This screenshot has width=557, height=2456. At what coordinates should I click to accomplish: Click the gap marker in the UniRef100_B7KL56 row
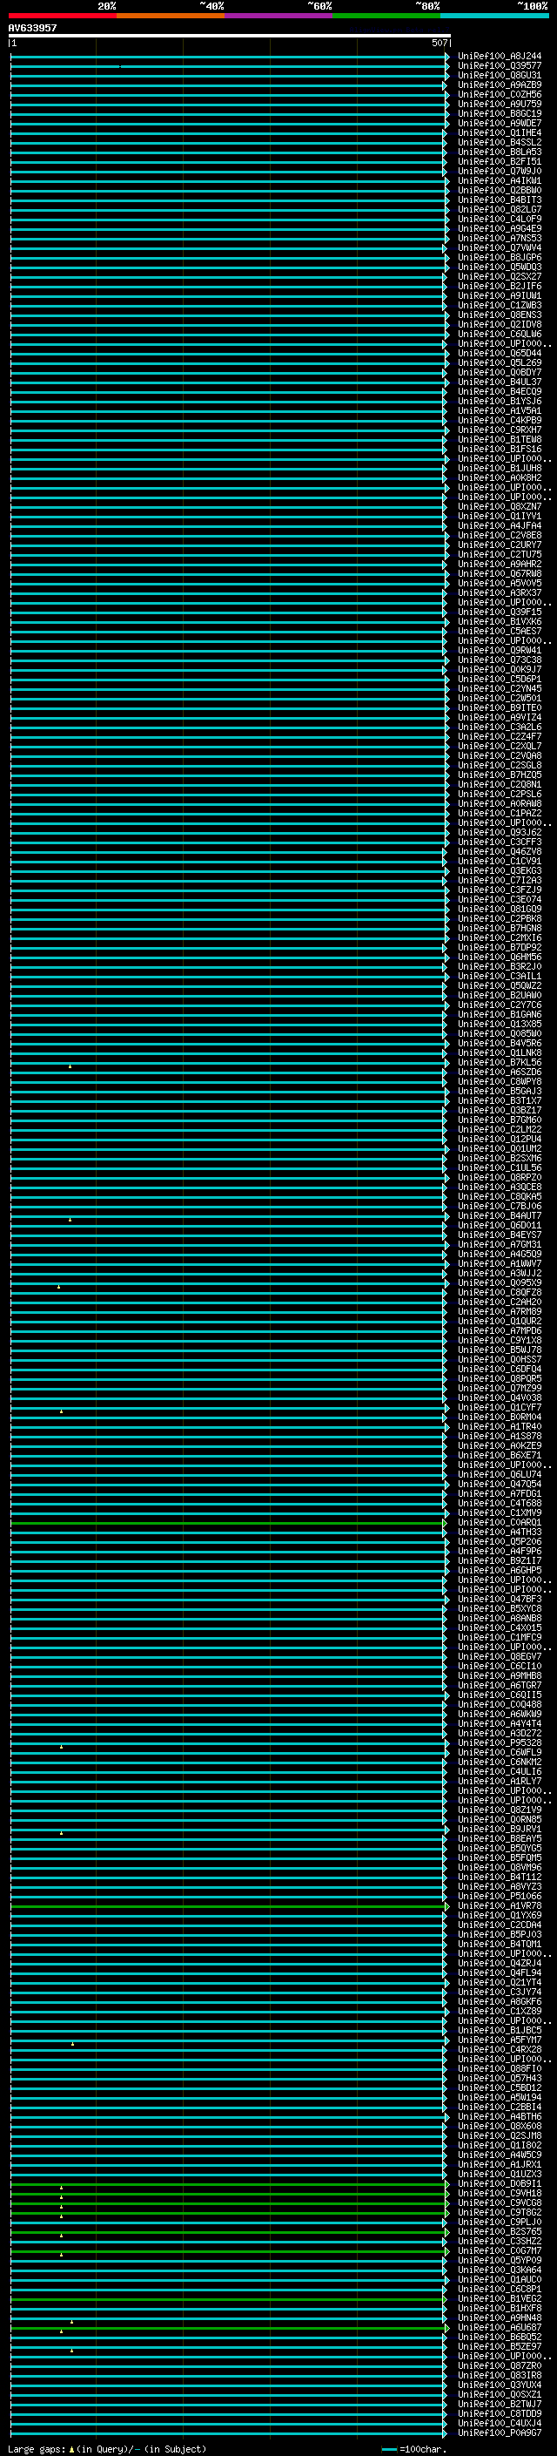click(70, 1066)
